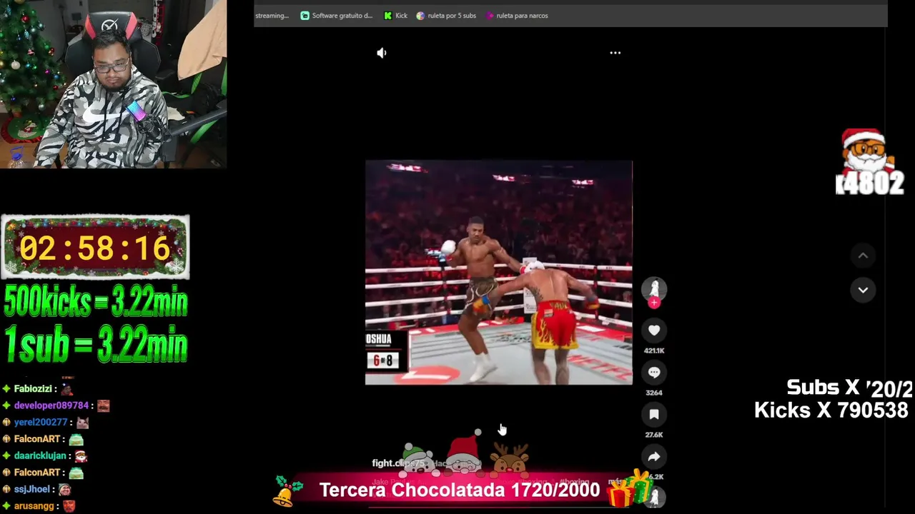
Task: Click the 27.6K saves count
Action: tap(654, 435)
